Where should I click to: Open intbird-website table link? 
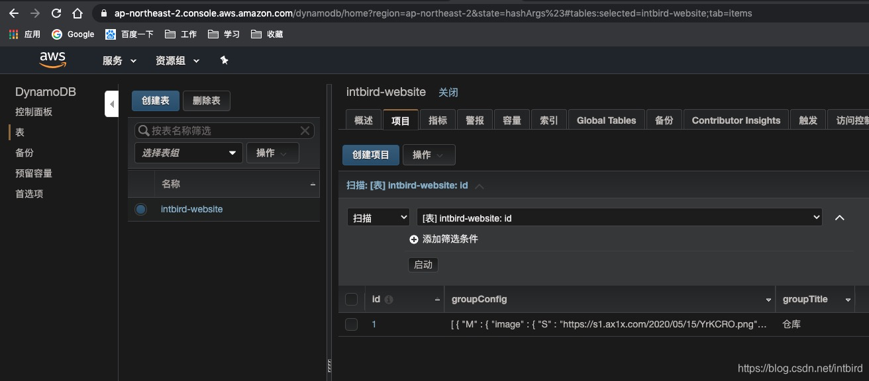(x=191, y=209)
